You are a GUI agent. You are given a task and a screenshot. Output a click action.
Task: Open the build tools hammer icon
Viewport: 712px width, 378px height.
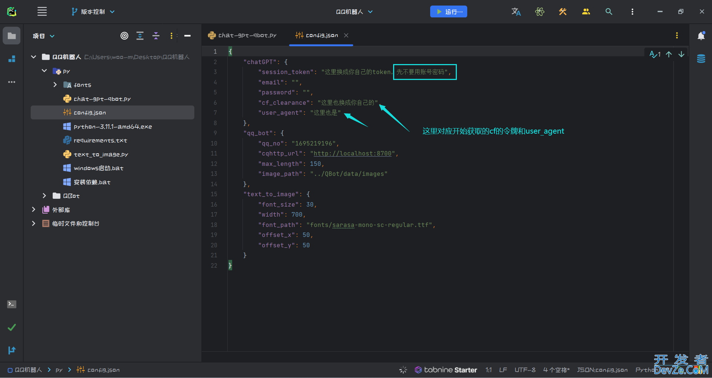click(563, 11)
